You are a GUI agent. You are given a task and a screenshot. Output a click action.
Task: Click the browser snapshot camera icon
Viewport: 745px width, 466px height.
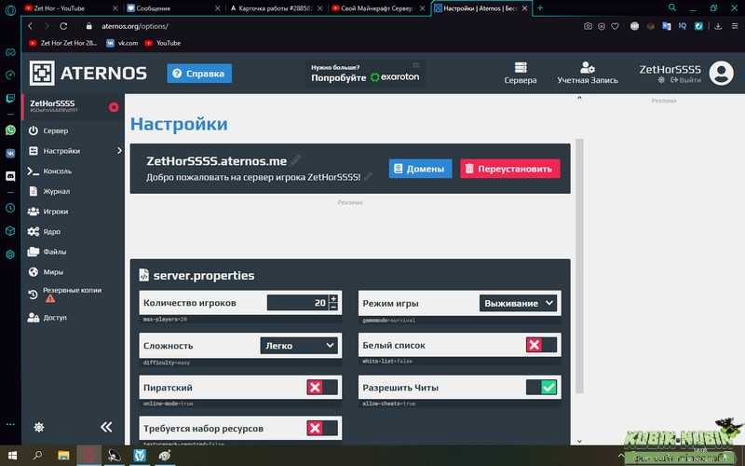[x=588, y=26]
